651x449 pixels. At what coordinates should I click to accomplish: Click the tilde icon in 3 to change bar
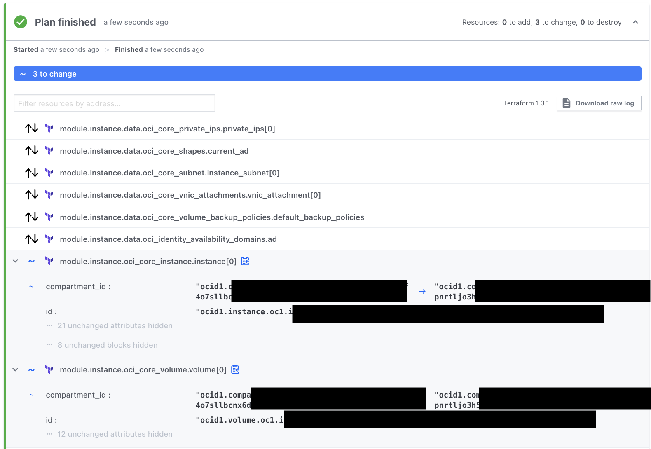[x=23, y=74]
